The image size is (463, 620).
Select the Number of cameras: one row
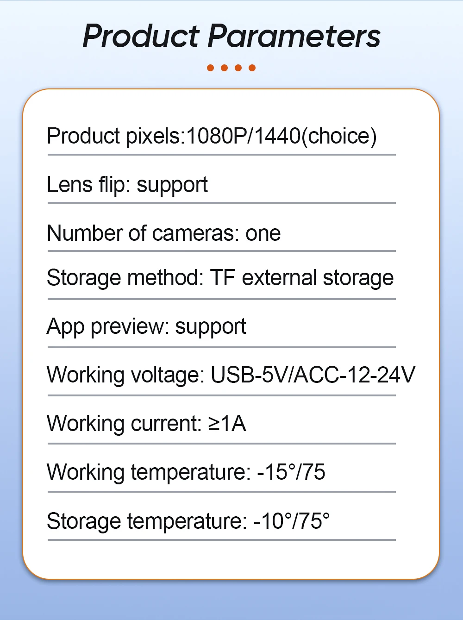(164, 233)
